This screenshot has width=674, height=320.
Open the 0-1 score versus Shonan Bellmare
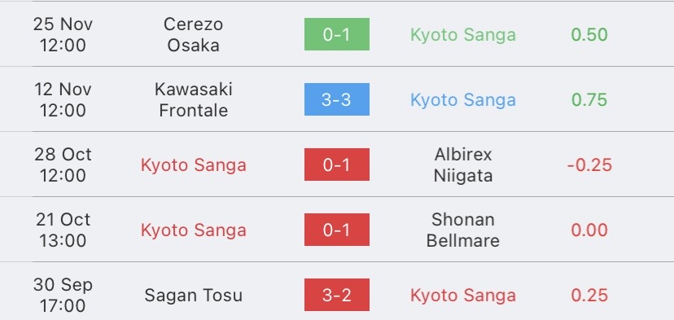point(336,230)
